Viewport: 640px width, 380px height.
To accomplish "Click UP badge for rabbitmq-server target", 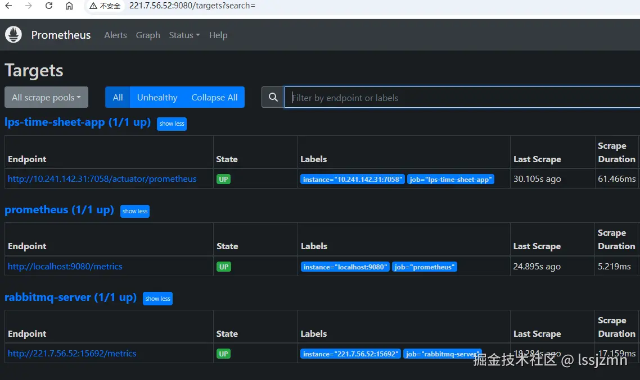I will (x=223, y=354).
